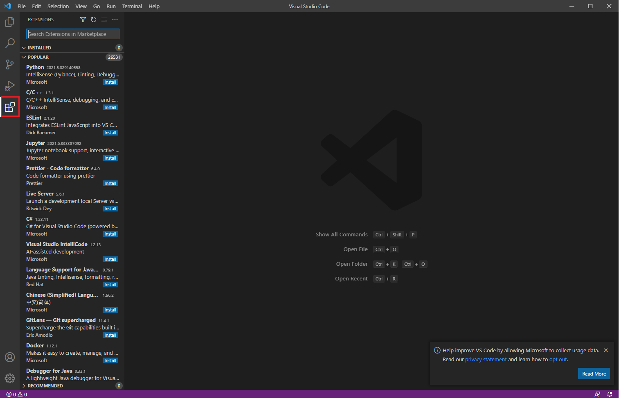Click the Extensions activity bar icon
Screen dimensions: 619x398
tap(10, 107)
